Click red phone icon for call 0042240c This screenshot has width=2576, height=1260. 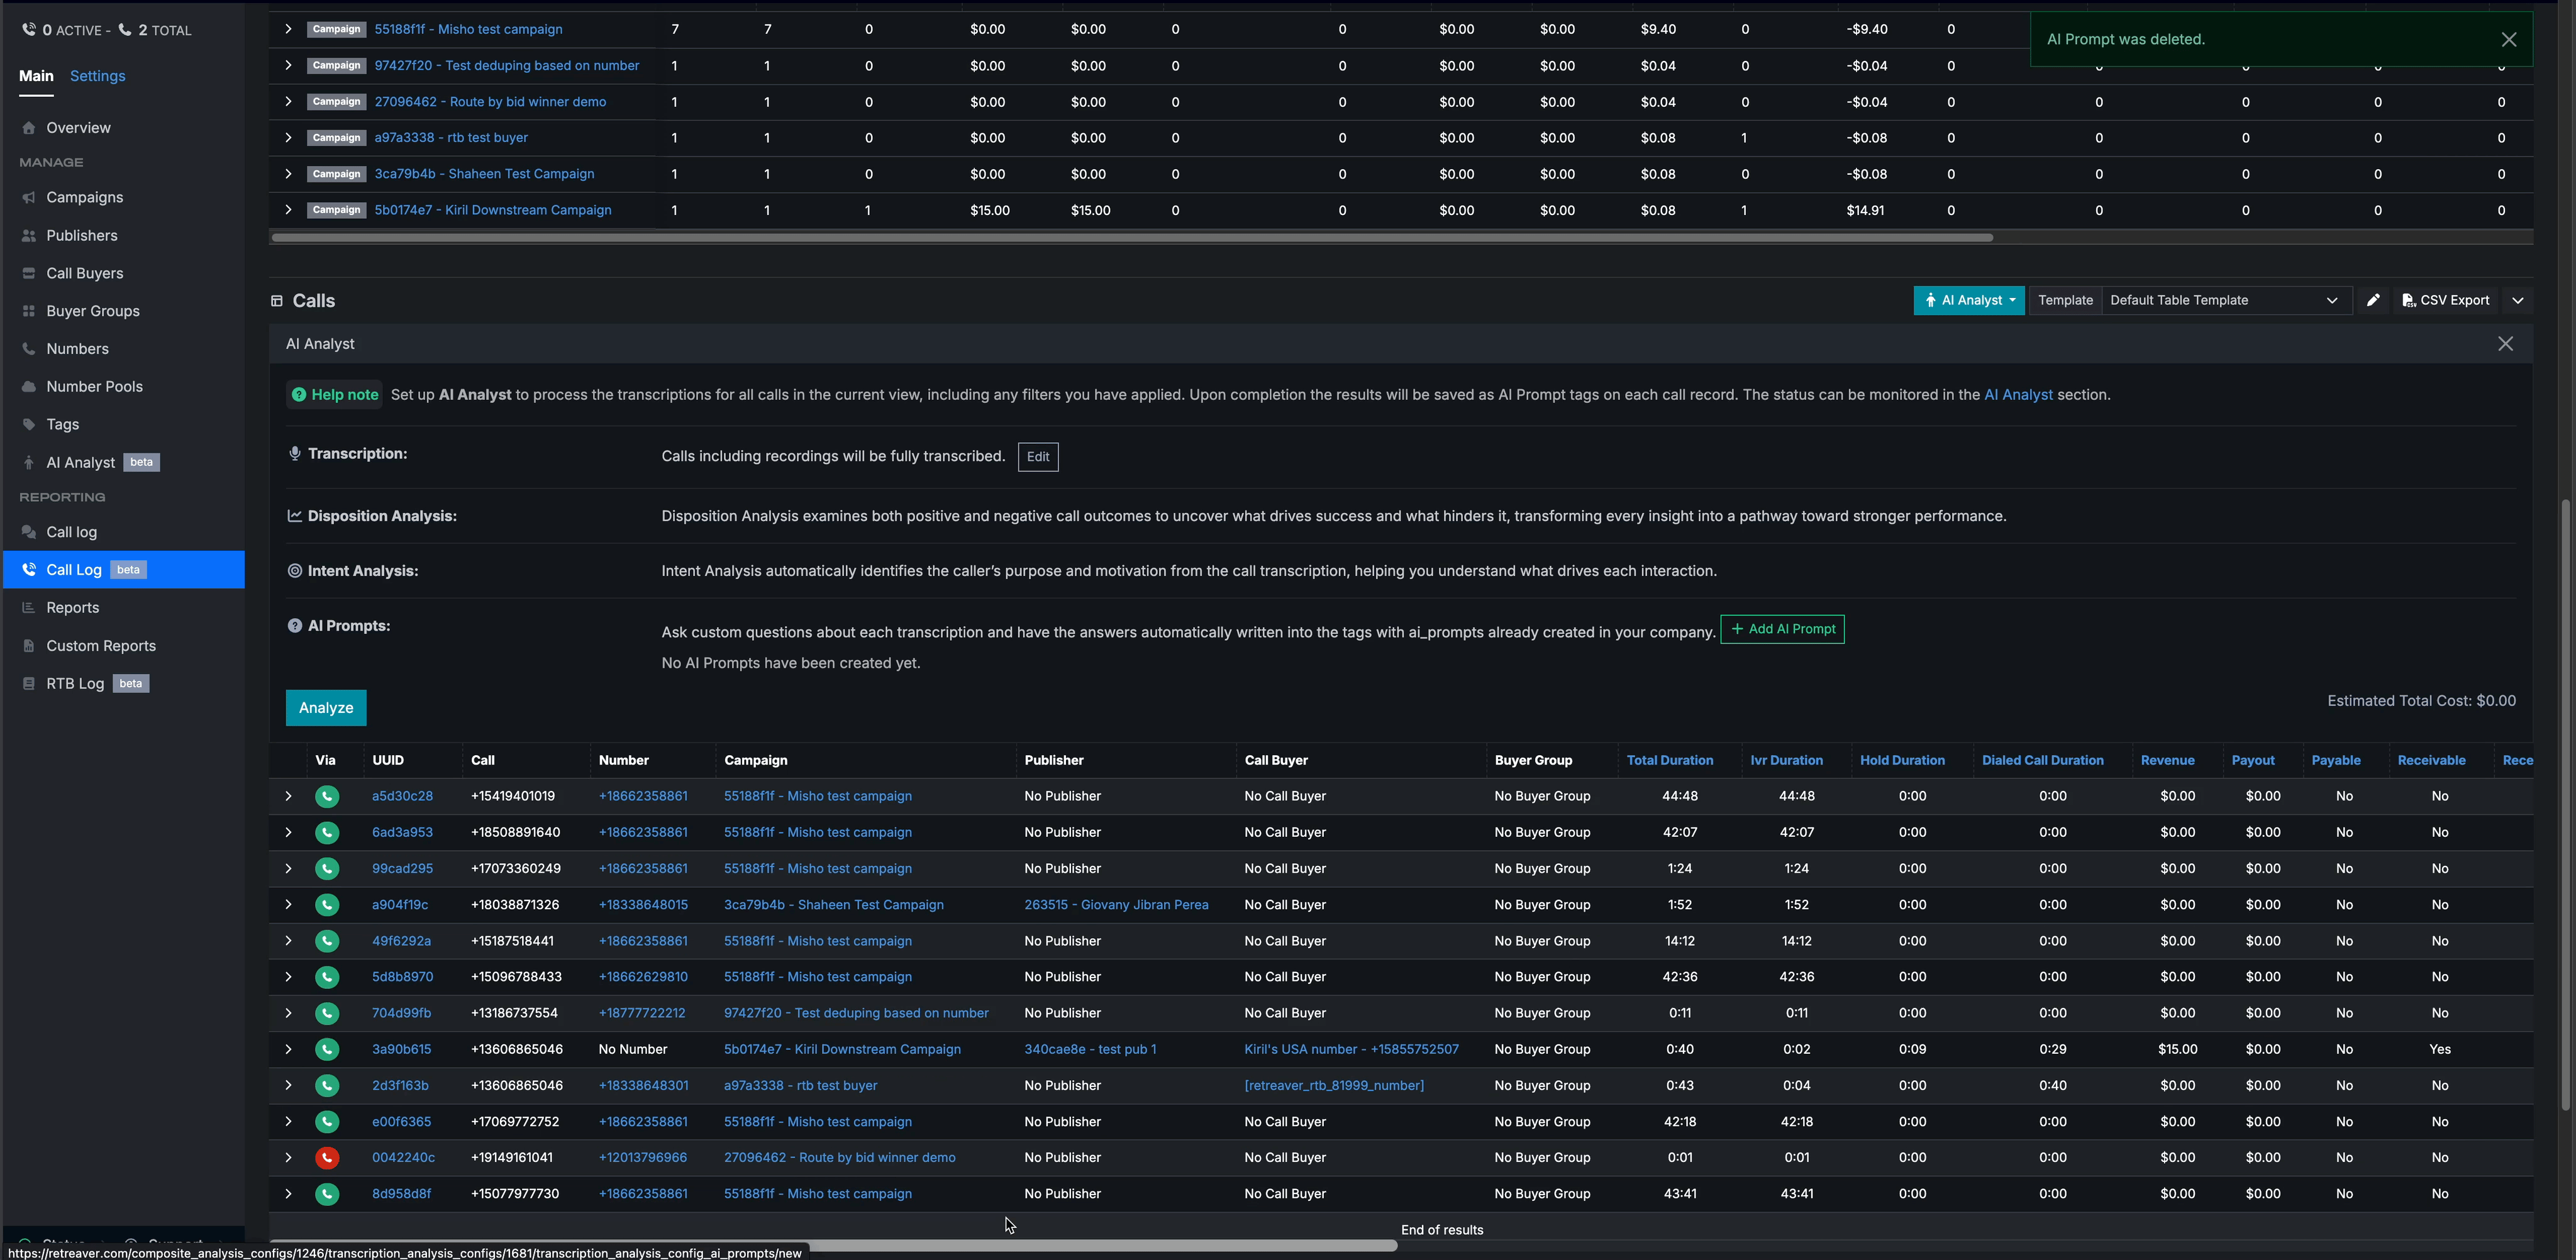pos(327,1158)
